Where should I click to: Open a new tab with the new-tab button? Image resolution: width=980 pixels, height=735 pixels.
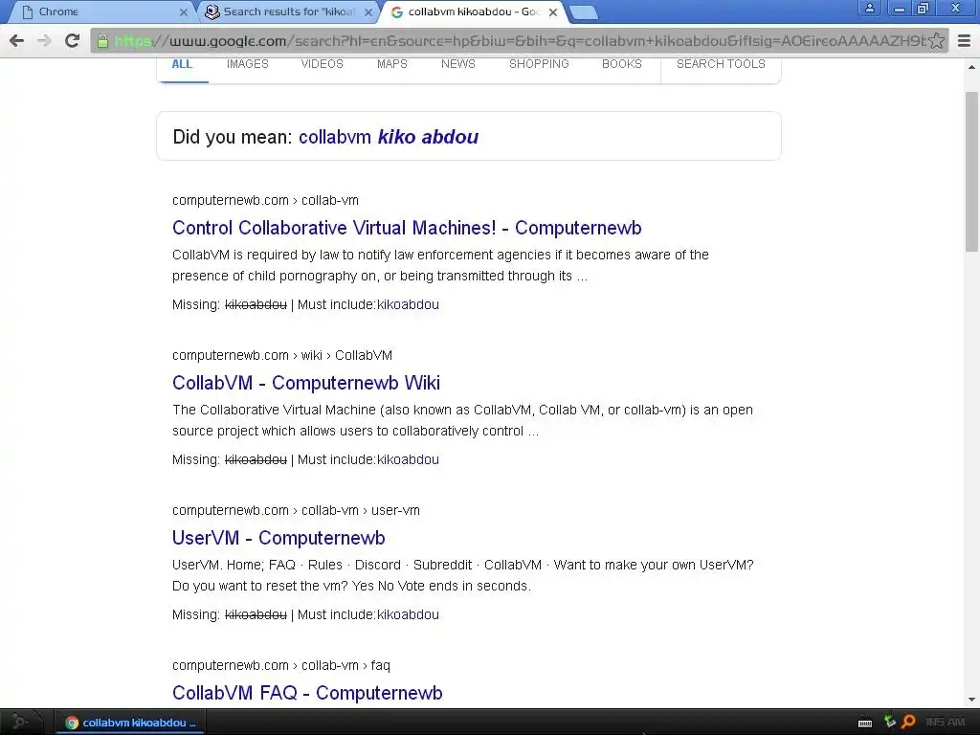pos(585,12)
